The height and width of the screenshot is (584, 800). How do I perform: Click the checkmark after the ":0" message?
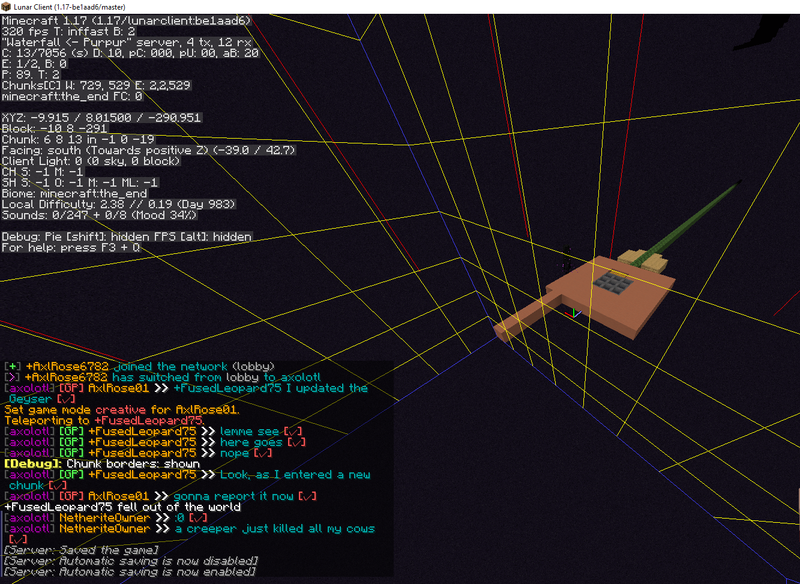tap(198, 518)
